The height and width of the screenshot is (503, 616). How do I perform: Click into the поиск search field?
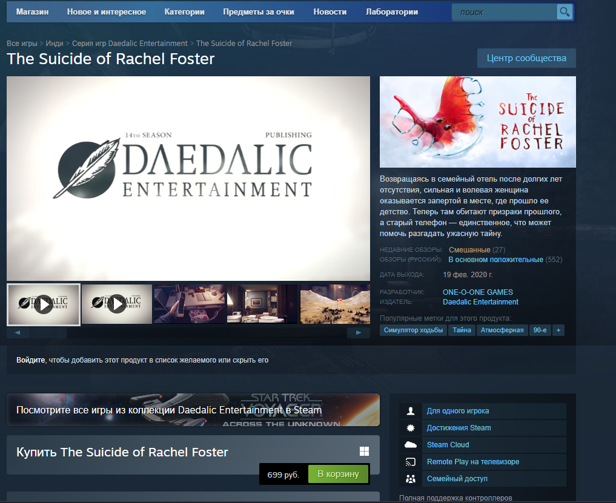tap(505, 12)
